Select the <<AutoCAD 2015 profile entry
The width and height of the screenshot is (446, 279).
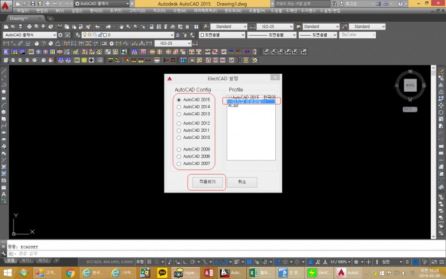click(251, 97)
